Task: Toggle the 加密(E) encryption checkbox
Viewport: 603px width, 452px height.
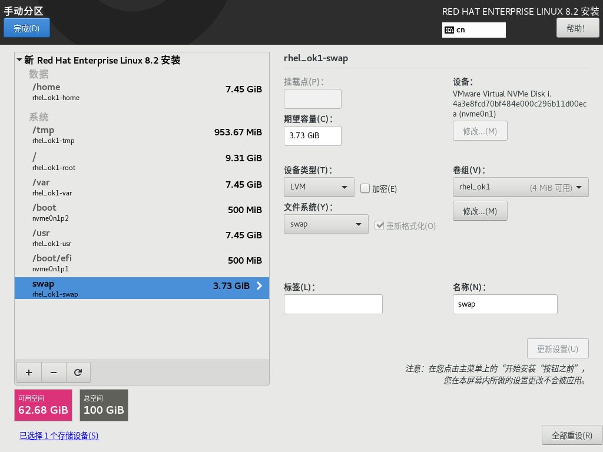Action: 365,188
